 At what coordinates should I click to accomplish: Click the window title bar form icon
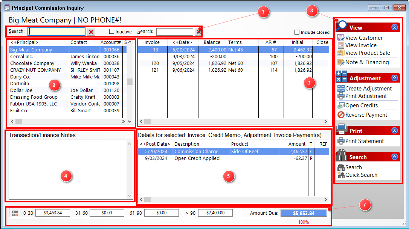(7, 8)
